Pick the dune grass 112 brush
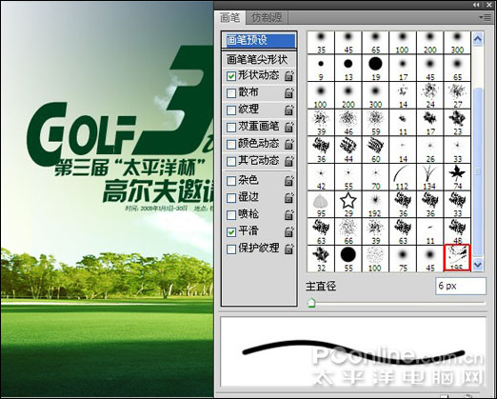Viewport: 497px width, 399px height. 403,177
